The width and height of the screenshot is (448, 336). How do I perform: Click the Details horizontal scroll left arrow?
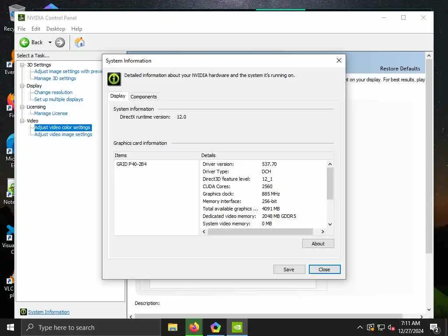click(x=204, y=232)
